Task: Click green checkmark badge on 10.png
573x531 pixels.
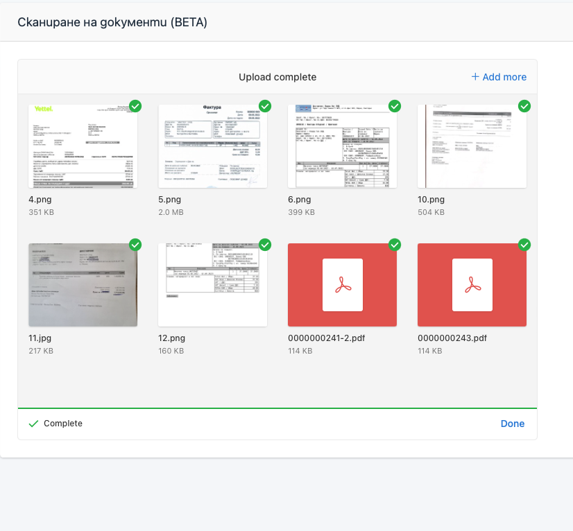Action: (524, 106)
